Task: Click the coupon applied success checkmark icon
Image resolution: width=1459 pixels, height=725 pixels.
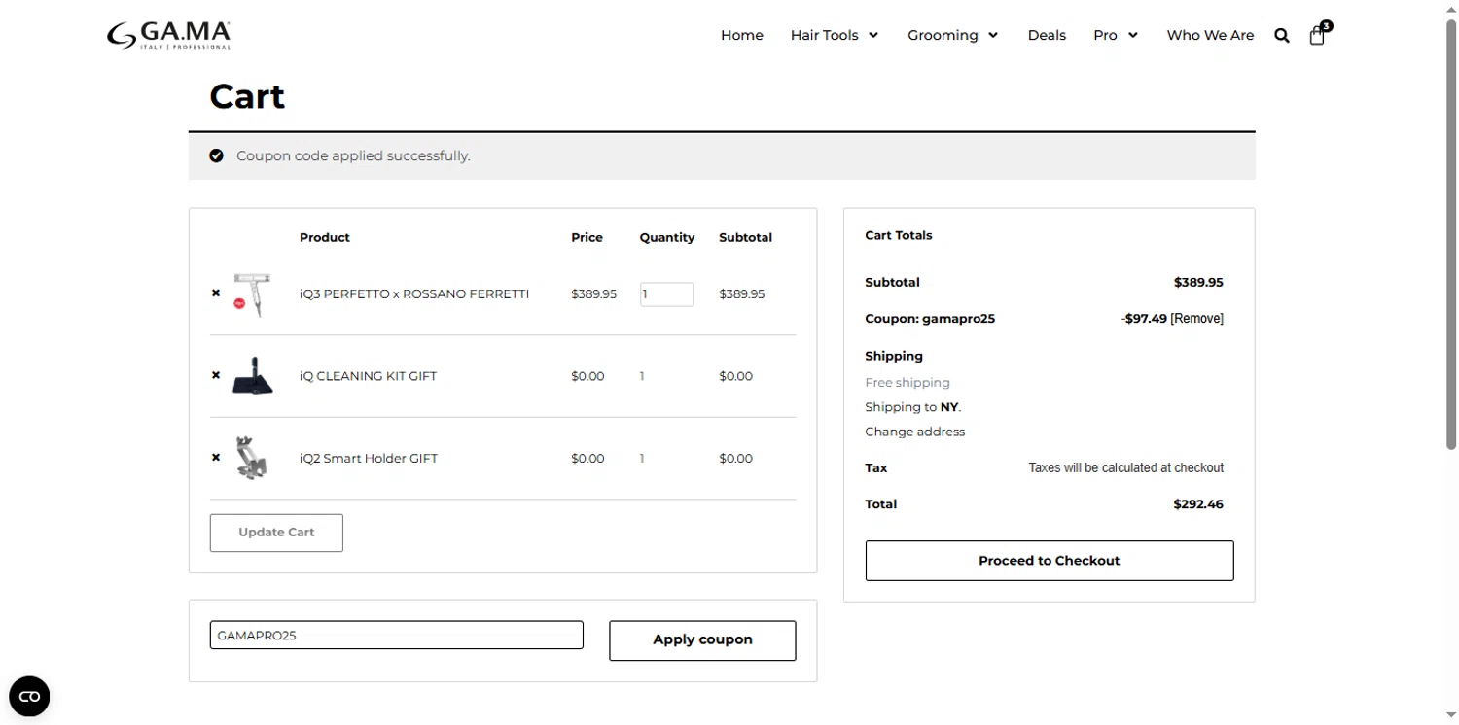Action: click(216, 155)
